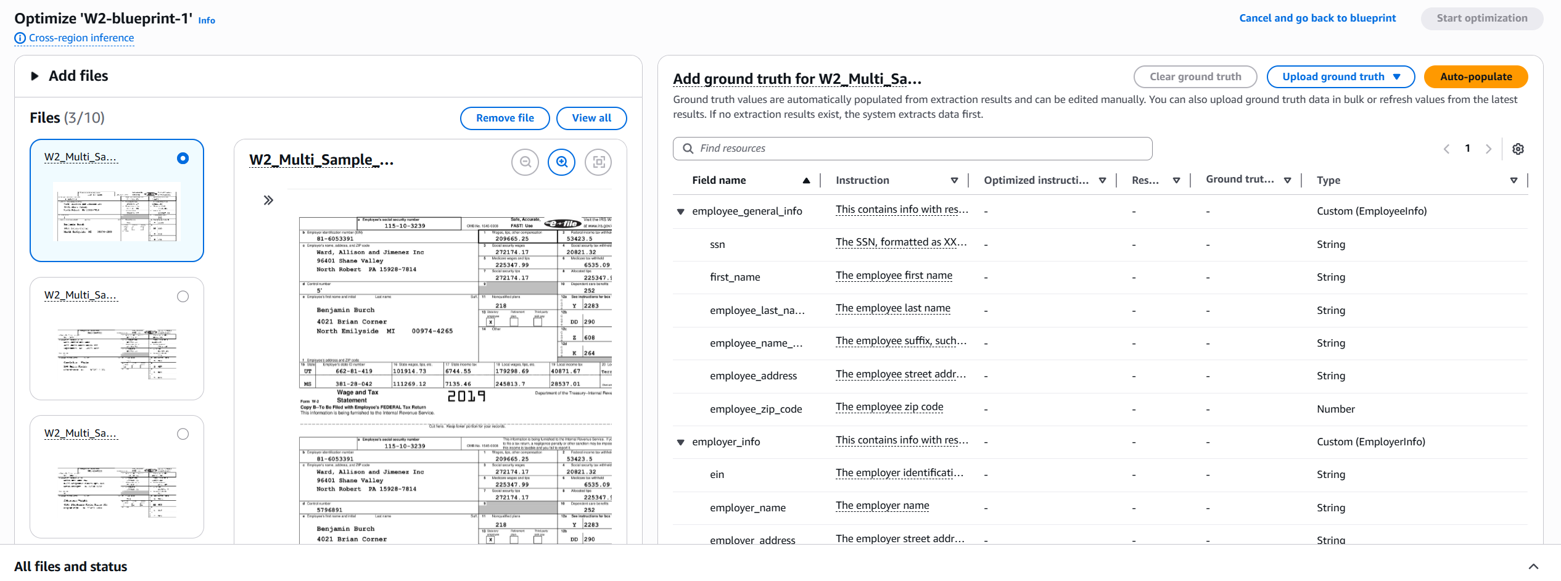
Task: Click the zoom in magnifier icon
Action: [562, 162]
